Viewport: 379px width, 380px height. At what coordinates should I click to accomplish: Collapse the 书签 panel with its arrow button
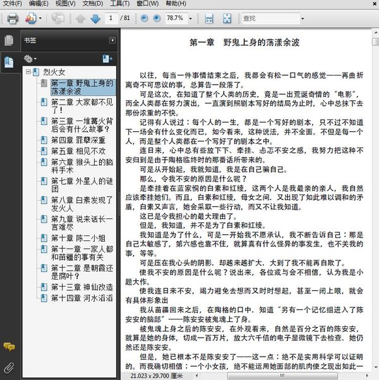pos(112,40)
